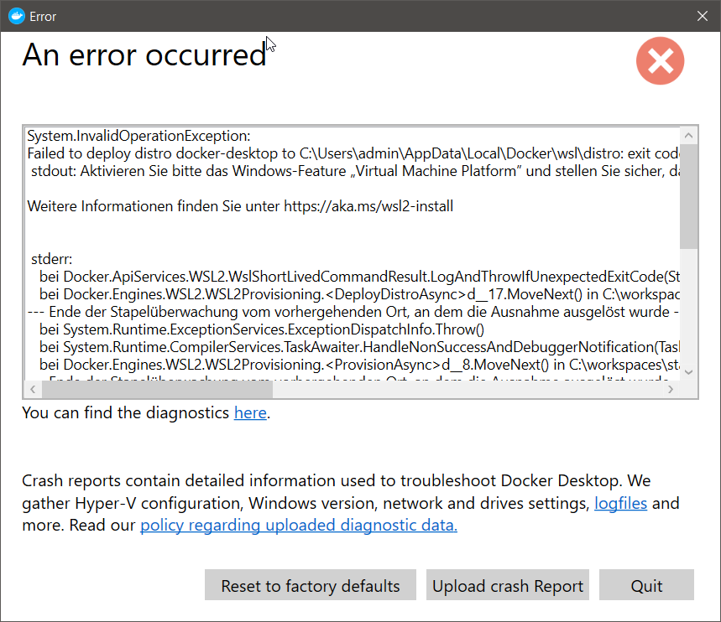Image resolution: width=721 pixels, height=622 pixels.
Task: Click the red error X icon
Action: (x=660, y=60)
